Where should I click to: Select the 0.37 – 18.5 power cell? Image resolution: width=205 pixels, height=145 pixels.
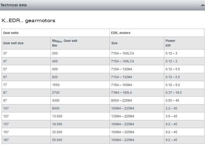[x=184, y=93]
